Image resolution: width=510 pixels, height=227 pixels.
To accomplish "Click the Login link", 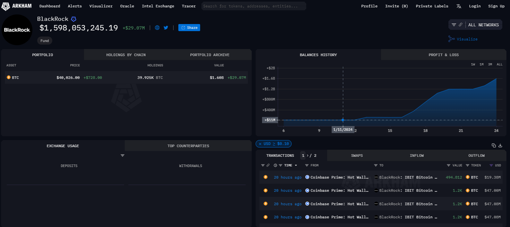I will pyautogui.click(x=475, y=6).
